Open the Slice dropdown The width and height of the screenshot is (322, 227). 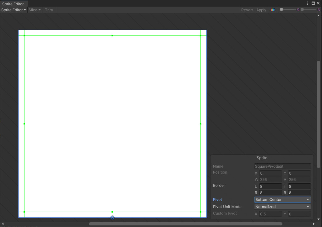pos(34,10)
